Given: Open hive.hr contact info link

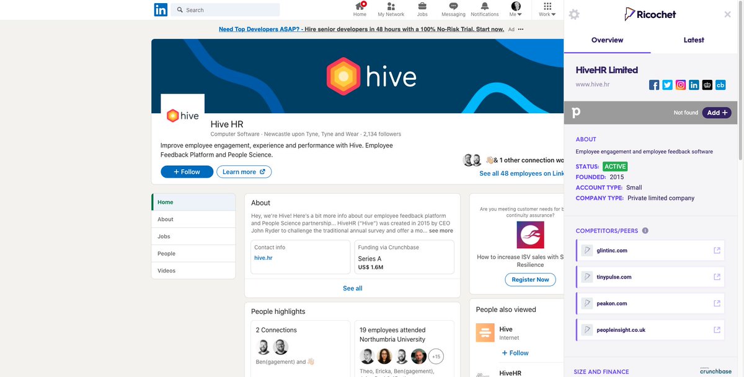Looking at the screenshot, I should click(x=263, y=258).
